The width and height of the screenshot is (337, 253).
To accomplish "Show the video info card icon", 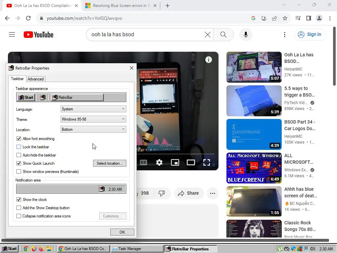I will pos(208,60).
